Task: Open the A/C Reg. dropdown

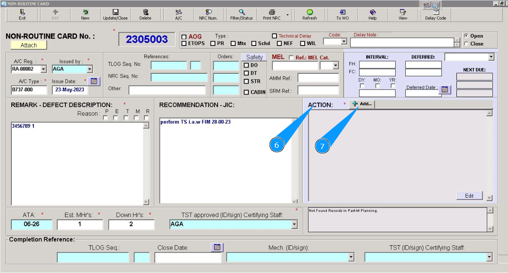Action: click(x=44, y=69)
